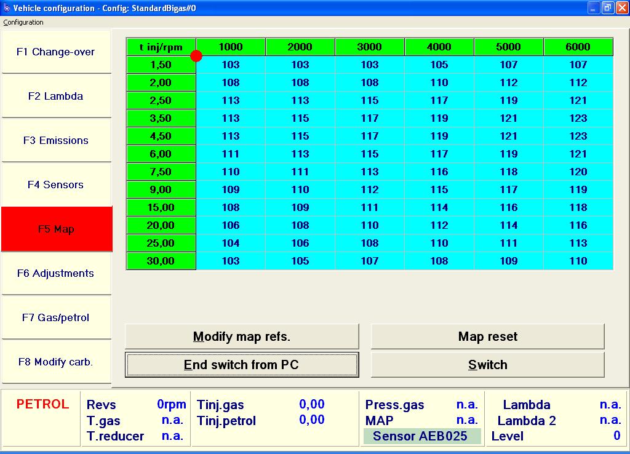Select the 6000 rpm column header
This screenshot has height=454, width=630.
tap(578, 47)
